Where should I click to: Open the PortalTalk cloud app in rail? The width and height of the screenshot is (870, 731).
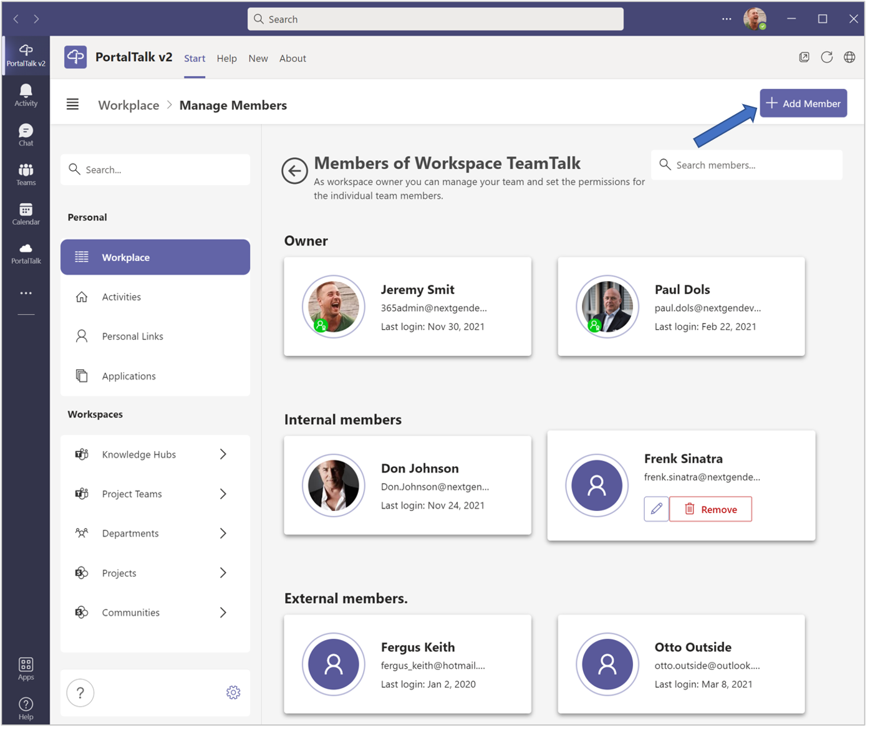click(x=26, y=254)
